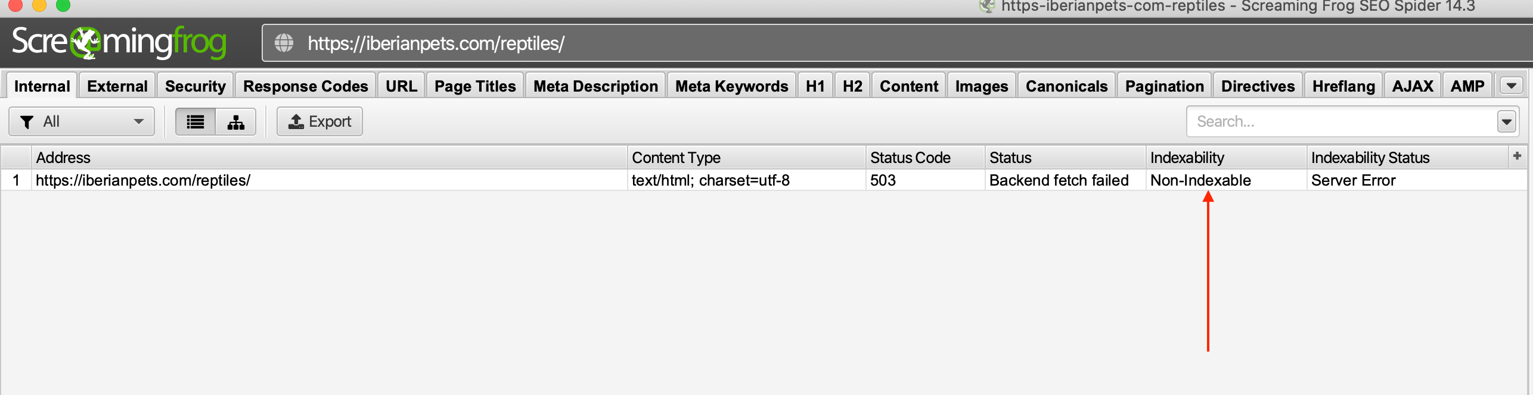Click the Export button
1533x395 pixels.
[319, 122]
